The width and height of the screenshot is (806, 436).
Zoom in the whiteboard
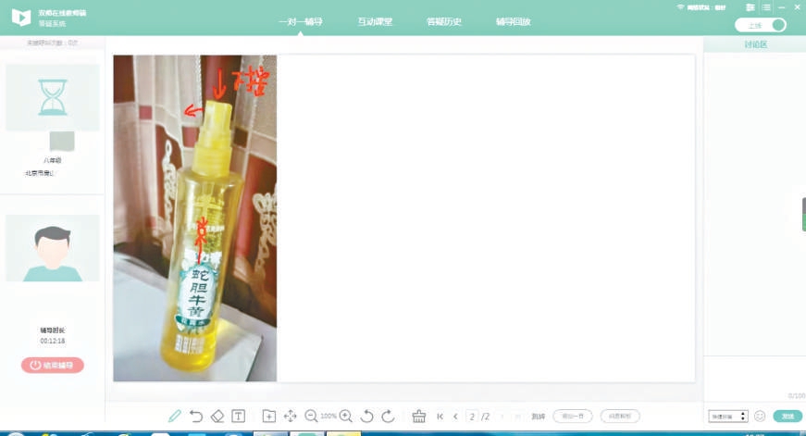pos(346,417)
